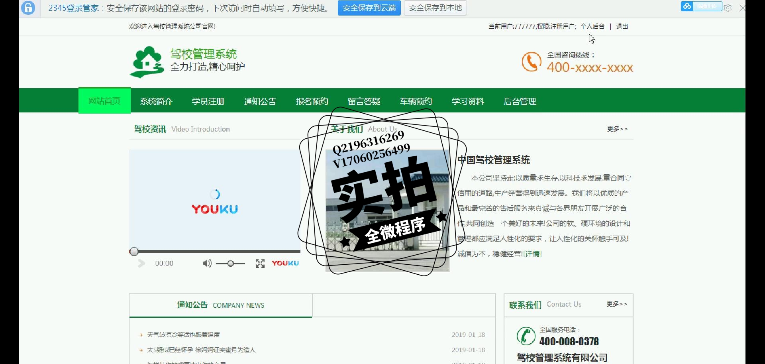
Task: Open 留言答疑 navigation item
Action: pos(364,101)
